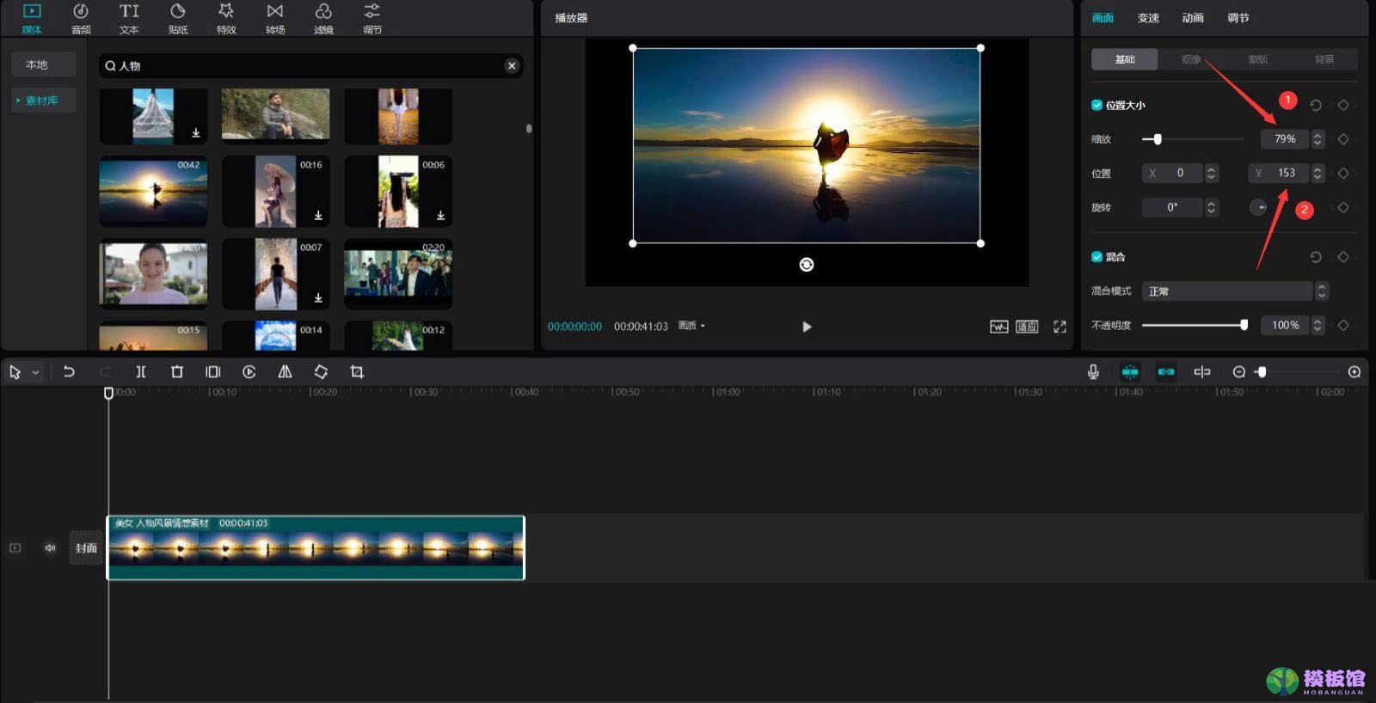1376x703 pixels.
Task: Select the 背景 background sub-tab
Action: pyautogui.click(x=1324, y=59)
